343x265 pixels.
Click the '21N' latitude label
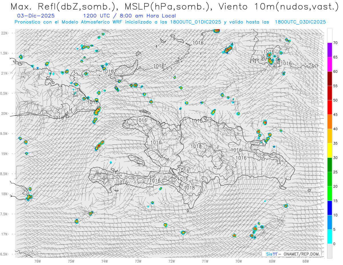[4, 73]
